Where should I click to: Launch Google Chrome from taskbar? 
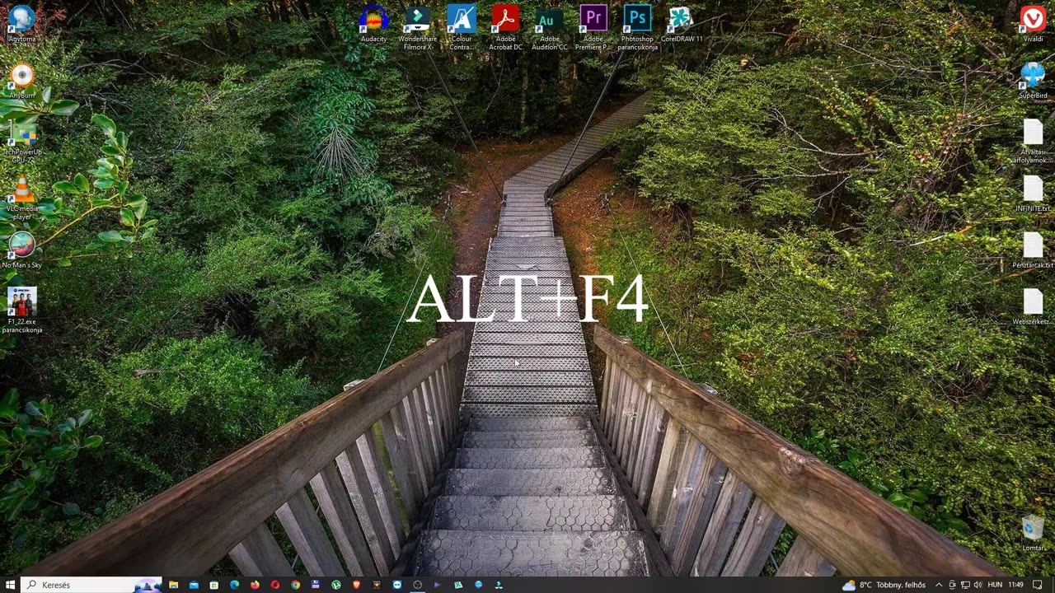point(295,585)
